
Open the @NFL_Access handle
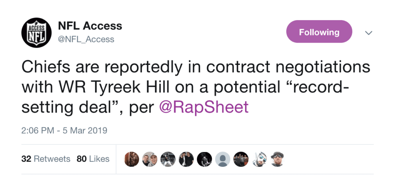pyautogui.click(x=86, y=39)
